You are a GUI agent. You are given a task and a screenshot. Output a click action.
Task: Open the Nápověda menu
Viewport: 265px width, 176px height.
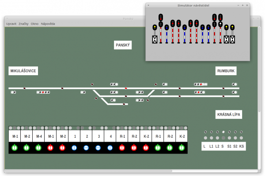[x=48, y=24]
